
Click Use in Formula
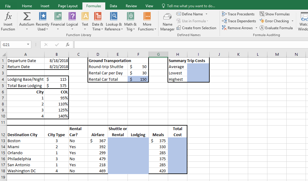[x=192, y=21]
